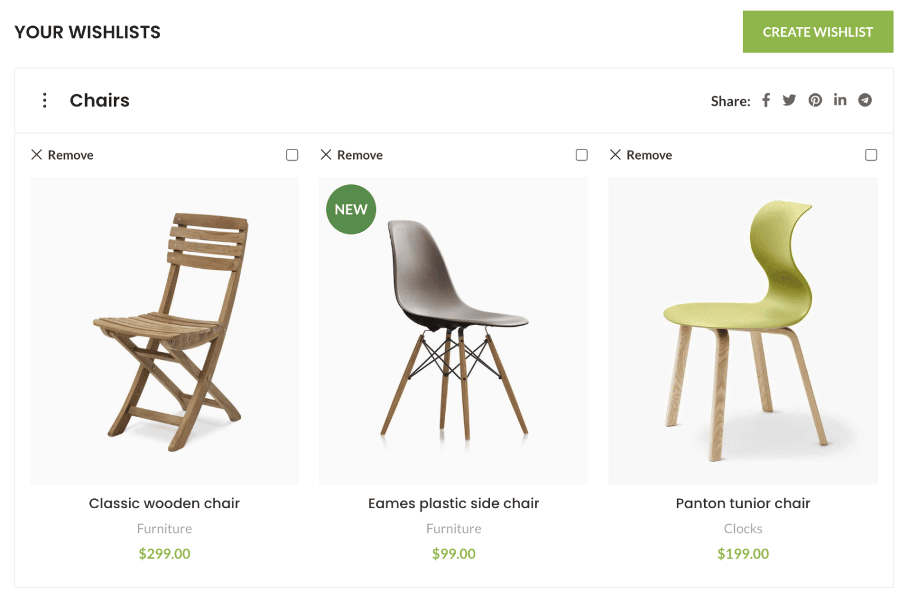Viewport: 908px width, 601px height.
Task: Open the Eames plastic side chair title
Action: (453, 503)
